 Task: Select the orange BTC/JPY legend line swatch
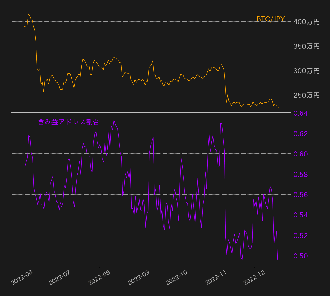point(243,19)
